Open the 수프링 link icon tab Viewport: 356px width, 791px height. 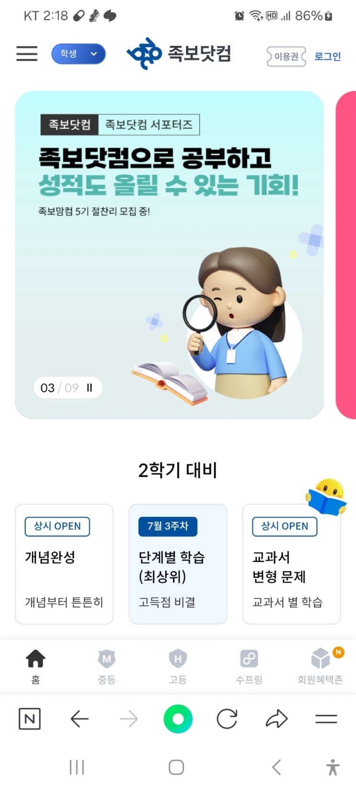pos(249,666)
